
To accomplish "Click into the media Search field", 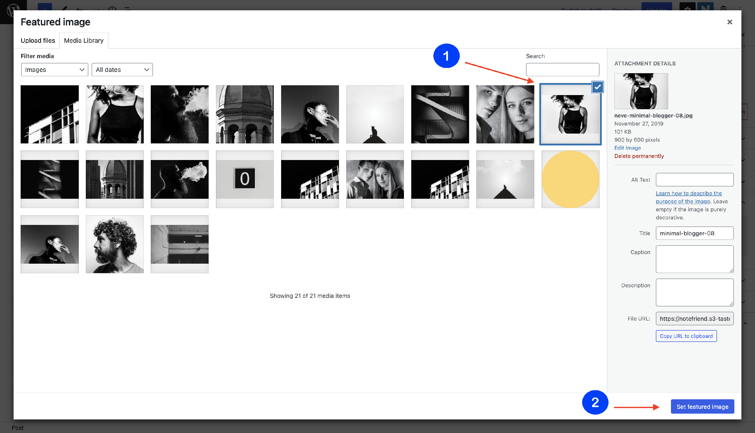I will pyautogui.click(x=562, y=70).
